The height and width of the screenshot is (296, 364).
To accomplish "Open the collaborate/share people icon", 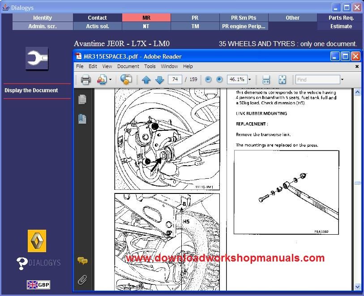I will click(x=102, y=80).
